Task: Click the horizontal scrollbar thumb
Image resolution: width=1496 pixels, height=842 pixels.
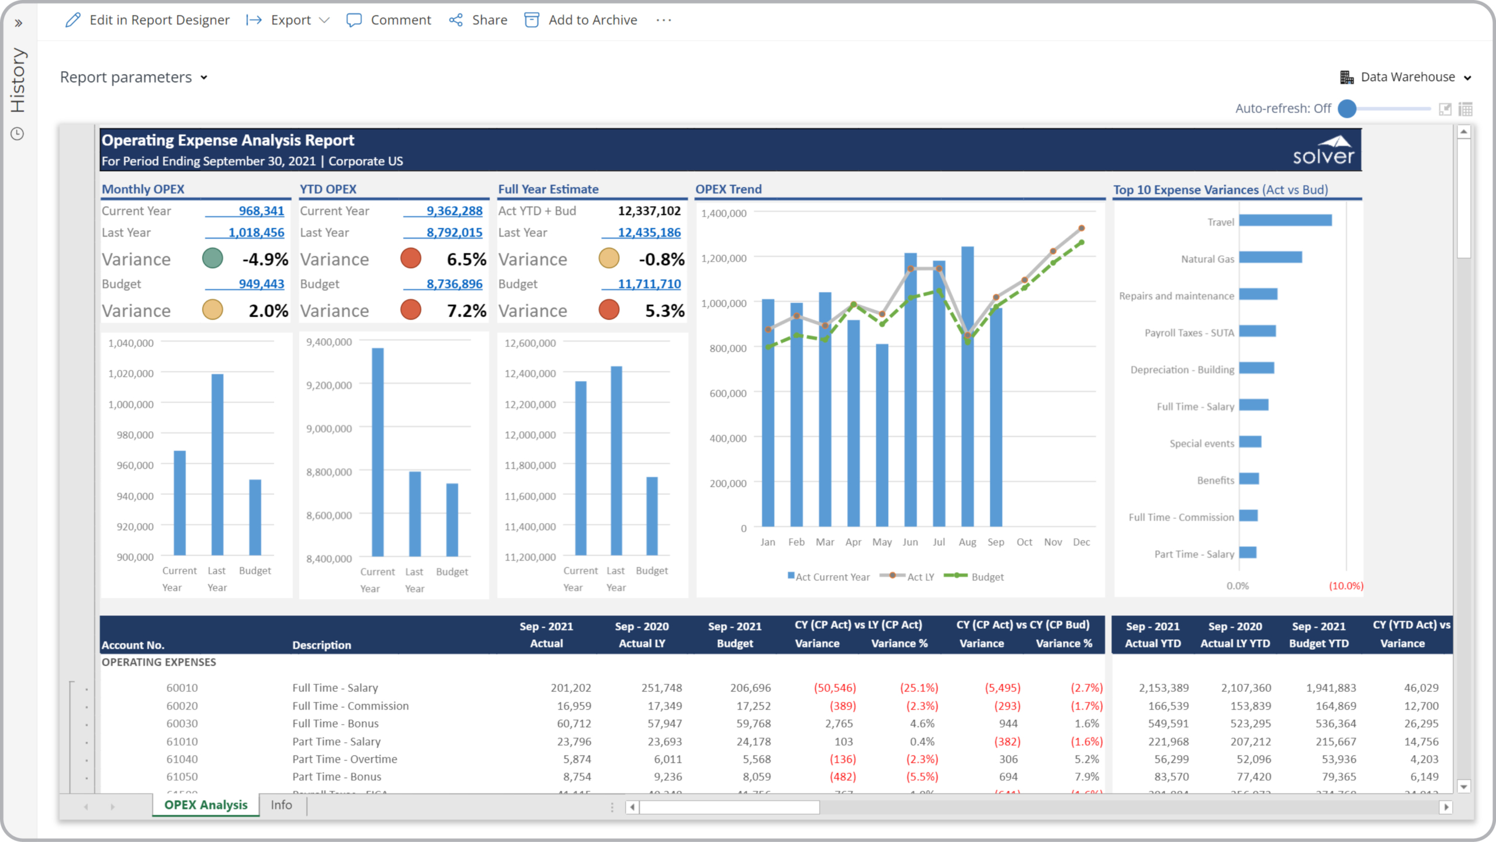Action: (729, 807)
